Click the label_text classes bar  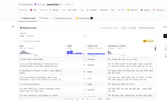pyautogui.click(x=96, y=54)
